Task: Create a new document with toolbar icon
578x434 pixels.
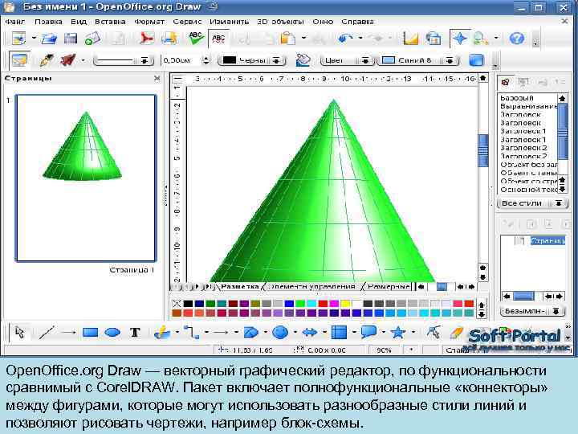Action: 19,39
